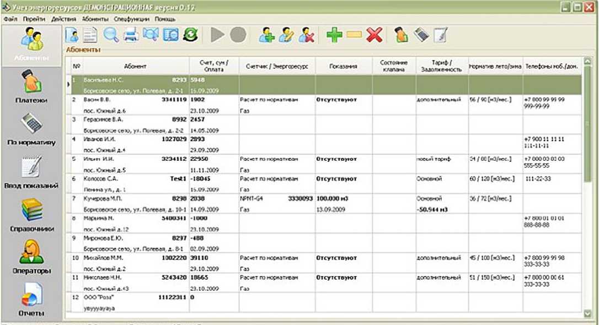Viewport: 599px width, 325px height.
Task: Open the Файл menu
Action: 10,18
